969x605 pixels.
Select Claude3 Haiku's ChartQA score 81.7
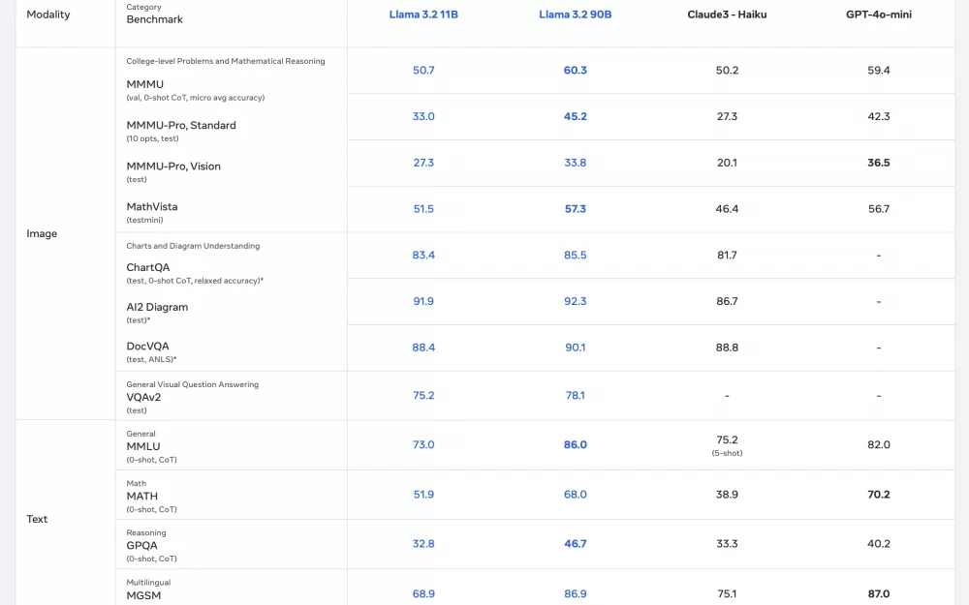point(727,255)
